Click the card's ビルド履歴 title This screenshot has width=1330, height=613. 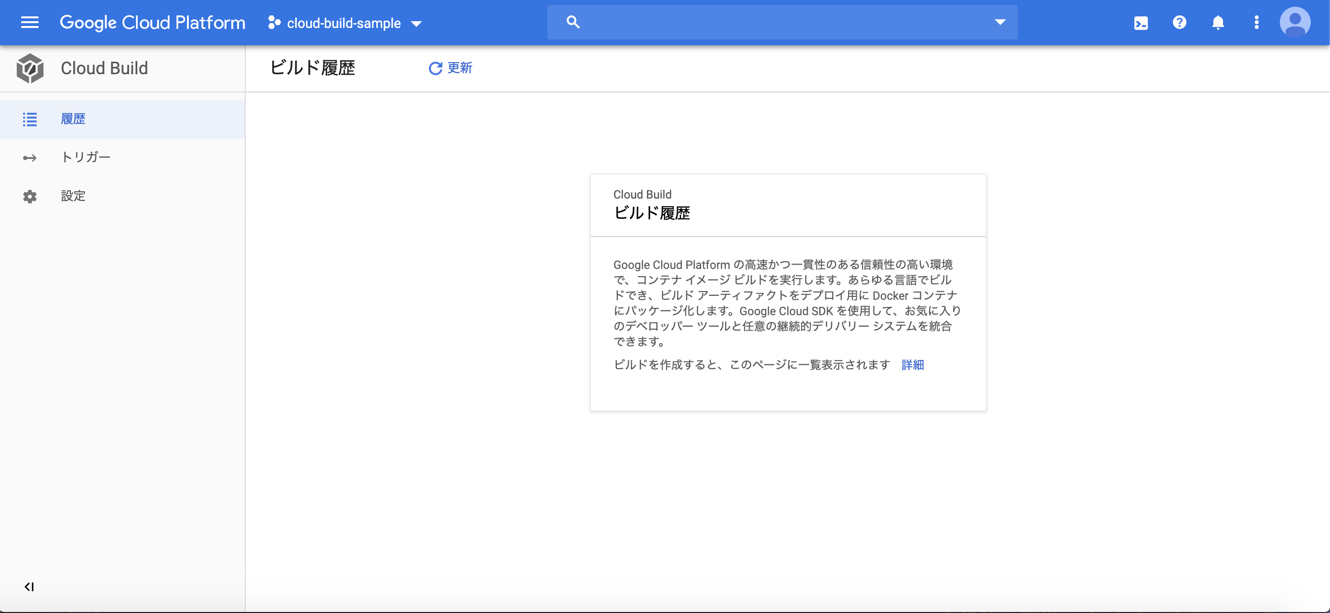[652, 213]
